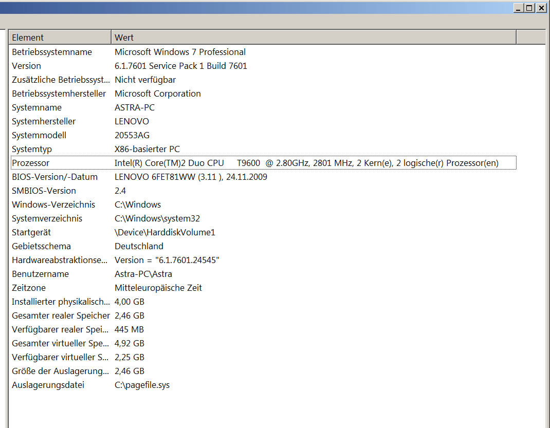Select the Zusätzliche Betriebssyst... row label
Screen dimensions: 550x428
click(x=61, y=80)
